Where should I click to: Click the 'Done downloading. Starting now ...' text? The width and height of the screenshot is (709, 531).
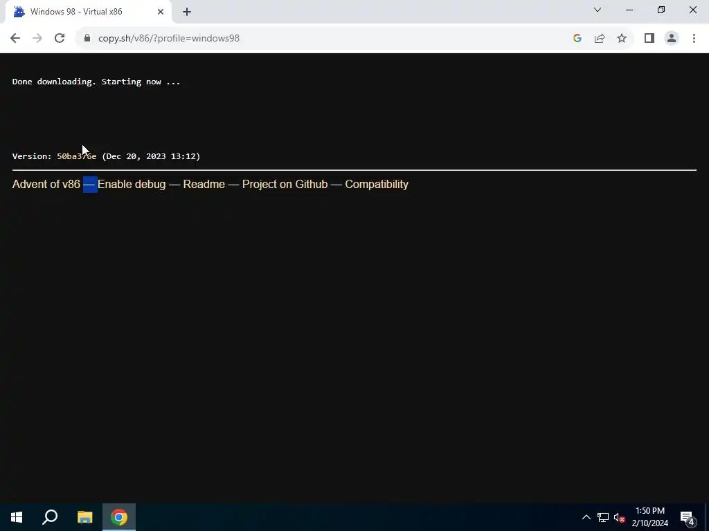pos(96,82)
